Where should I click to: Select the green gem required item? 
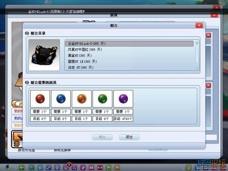[102, 99]
